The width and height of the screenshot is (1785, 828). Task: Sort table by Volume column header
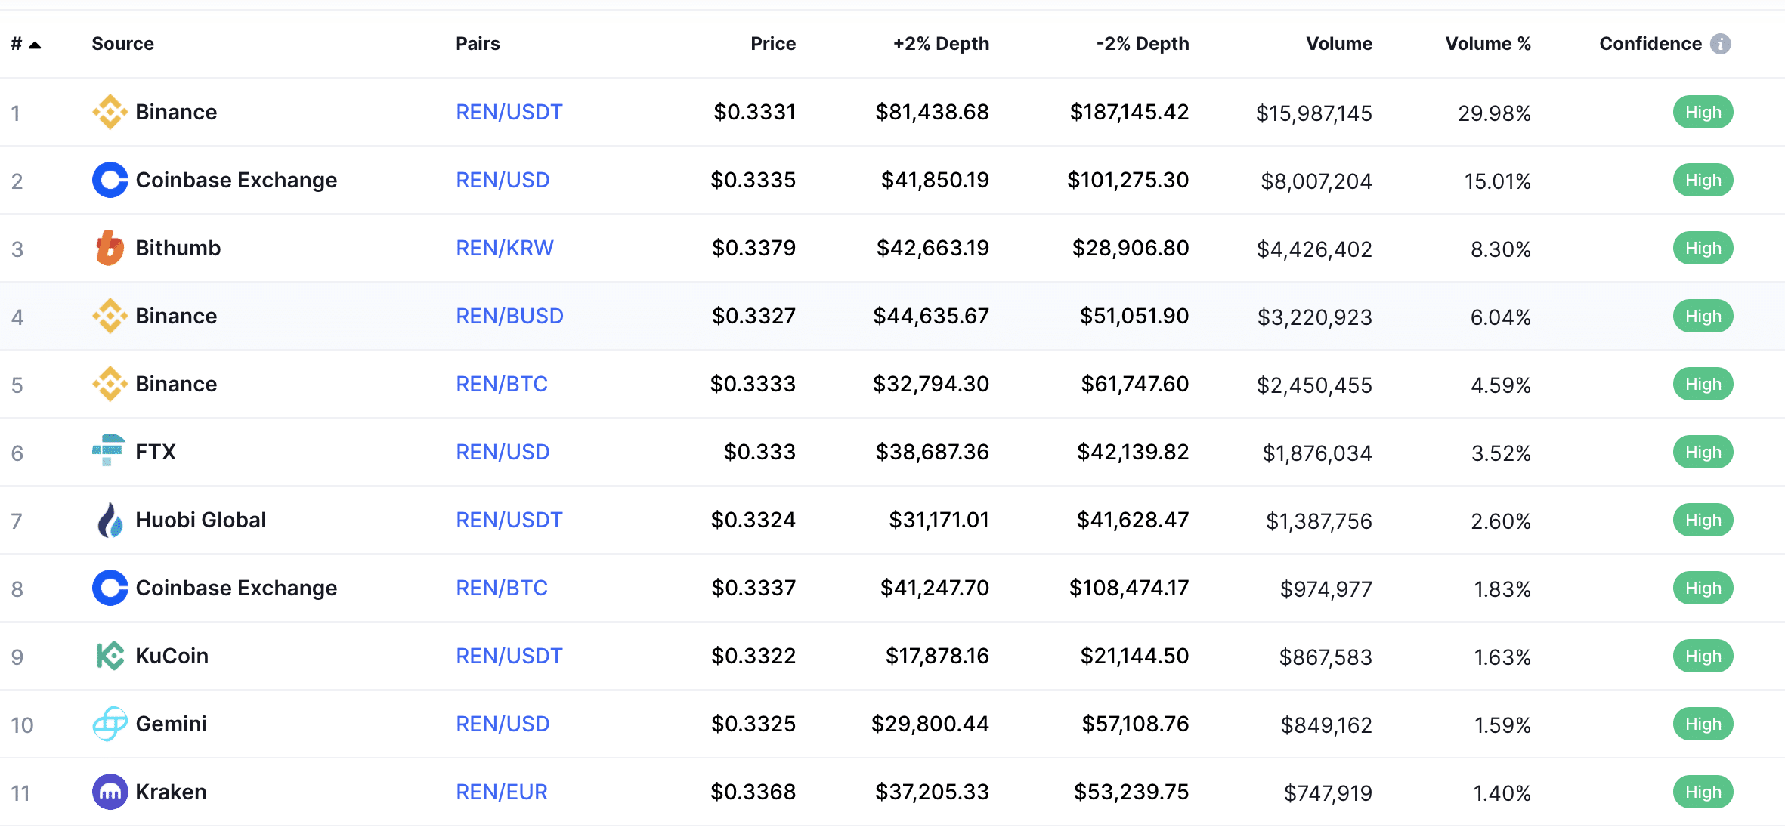(1339, 44)
